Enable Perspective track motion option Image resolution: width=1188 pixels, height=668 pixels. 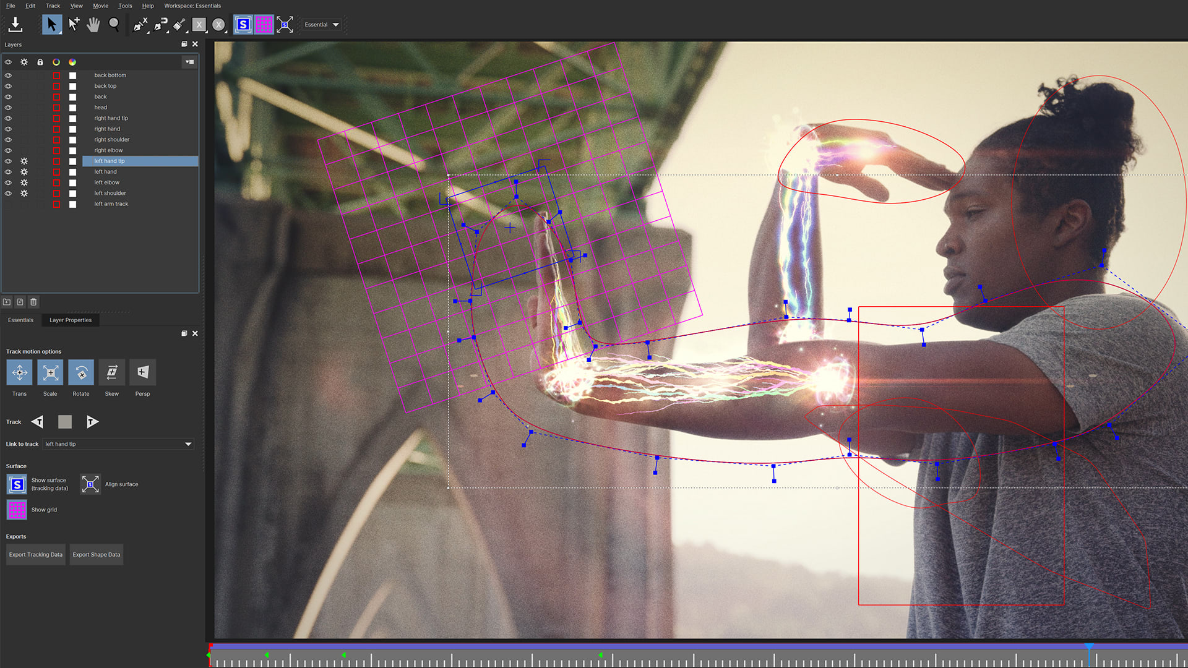click(142, 372)
